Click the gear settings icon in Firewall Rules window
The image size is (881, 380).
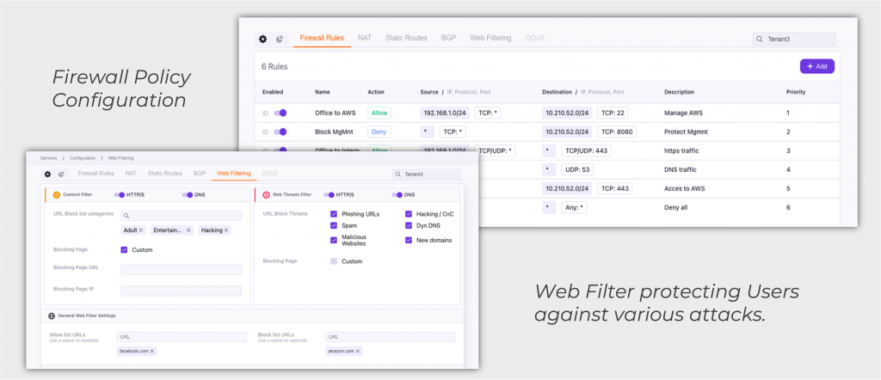[x=262, y=39]
